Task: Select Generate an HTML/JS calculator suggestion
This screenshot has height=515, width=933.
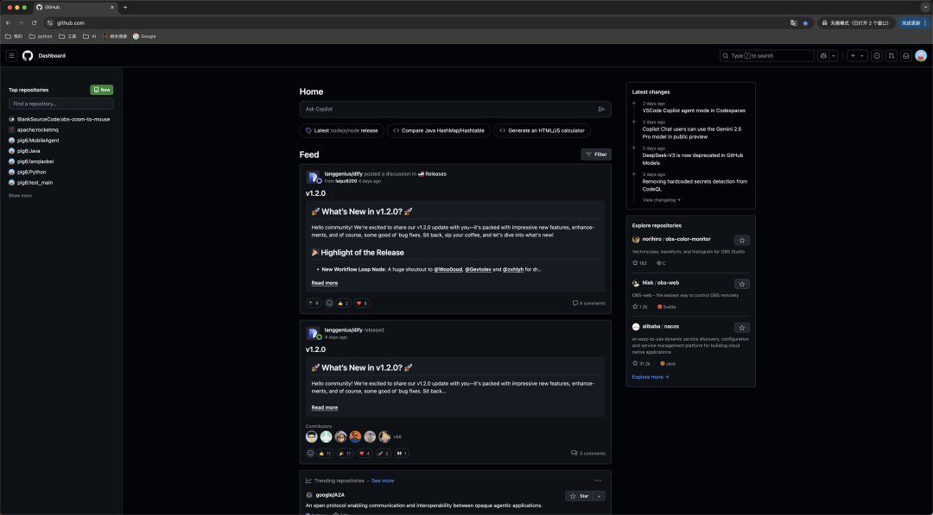Action: point(542,130)
